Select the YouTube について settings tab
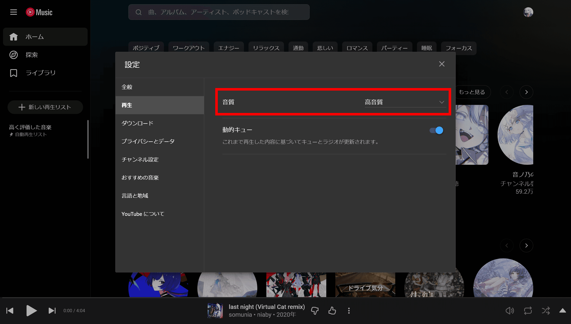Viewport: 571px width, 324px height. pos(160,214)
